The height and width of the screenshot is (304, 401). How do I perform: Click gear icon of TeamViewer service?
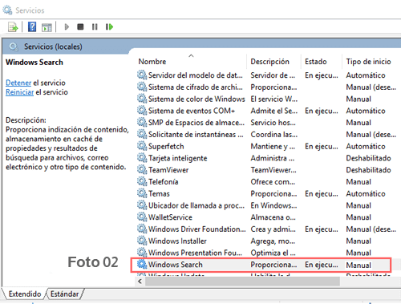pyautogui.click(x=142, y=170)
